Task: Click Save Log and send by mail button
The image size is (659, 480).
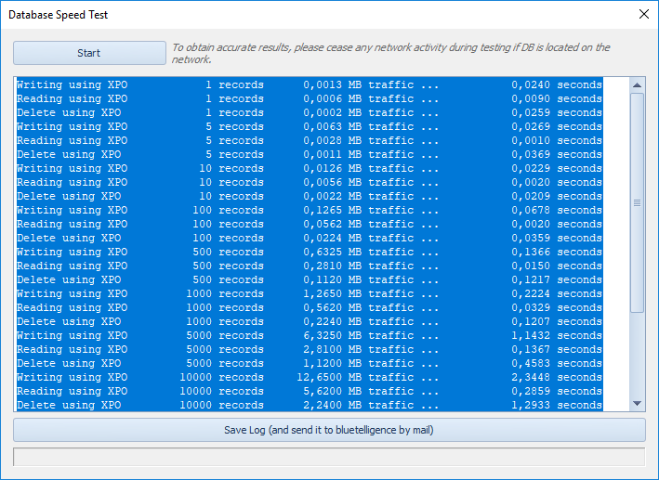Action: (329, 430)
